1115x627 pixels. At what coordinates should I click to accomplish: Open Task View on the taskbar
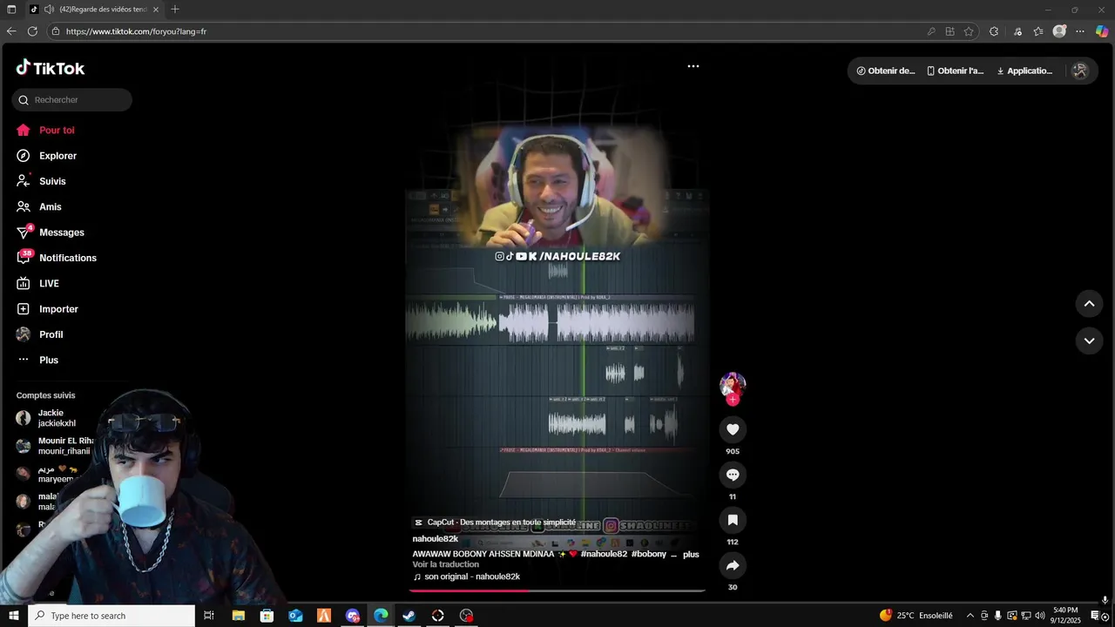[x=209, y=616]
